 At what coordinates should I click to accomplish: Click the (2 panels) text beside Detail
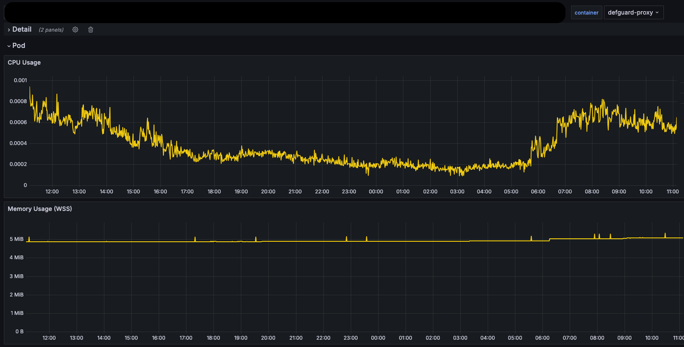tap(51, 30)
